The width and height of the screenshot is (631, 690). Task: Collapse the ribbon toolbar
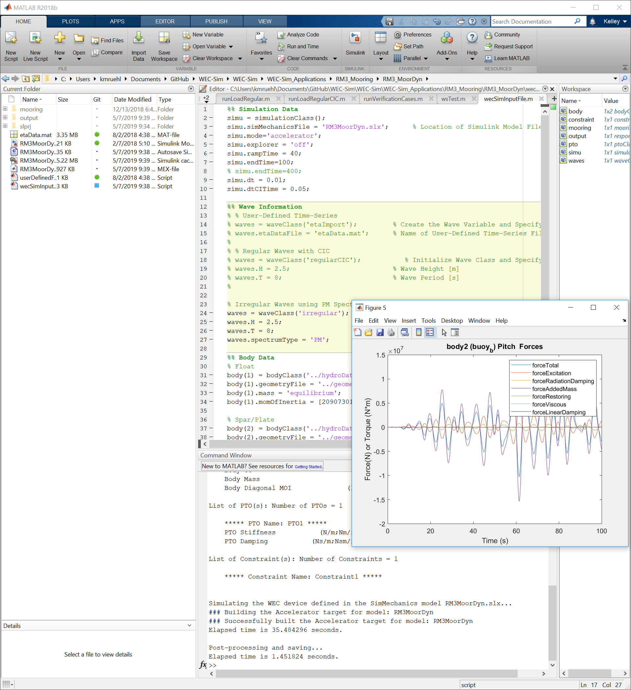point(624,68)
